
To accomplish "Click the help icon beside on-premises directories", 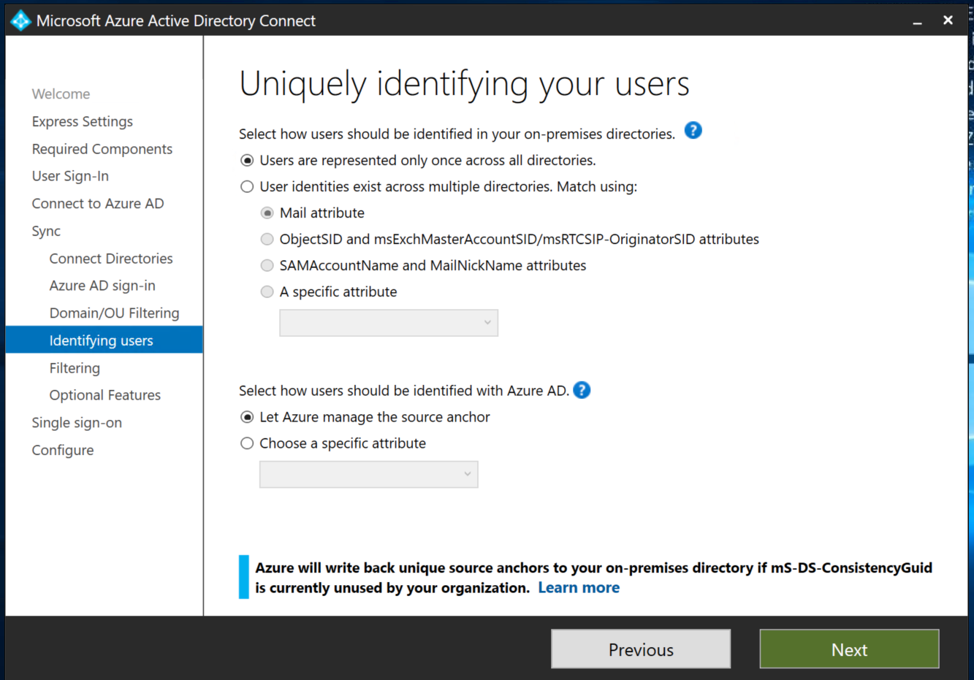I will click(x=693, y=131).
